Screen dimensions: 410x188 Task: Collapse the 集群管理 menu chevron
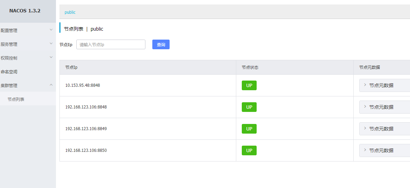(x=51, y=85)
